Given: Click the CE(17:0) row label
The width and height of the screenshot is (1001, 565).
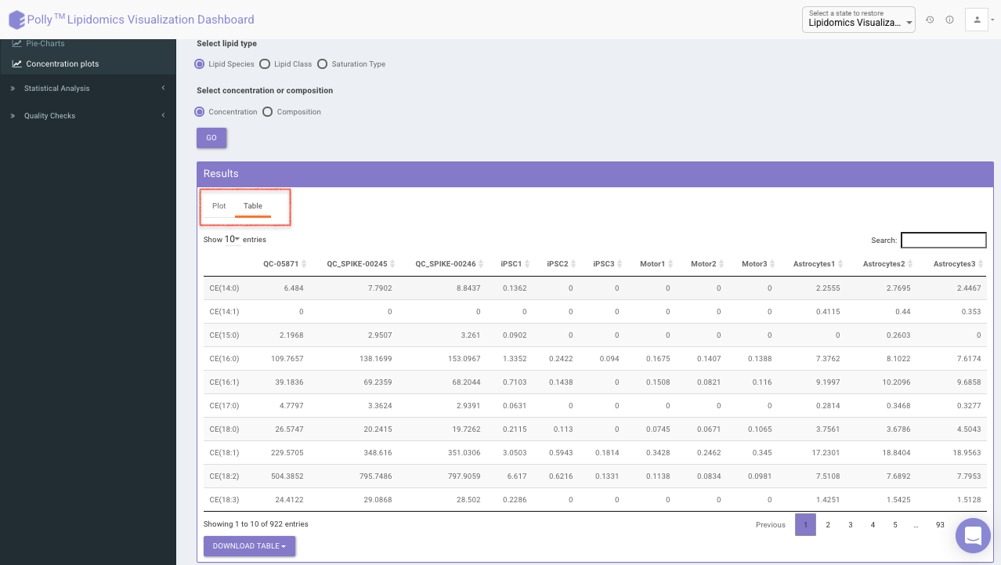Looking at the screenshot, I should (224, 406).
